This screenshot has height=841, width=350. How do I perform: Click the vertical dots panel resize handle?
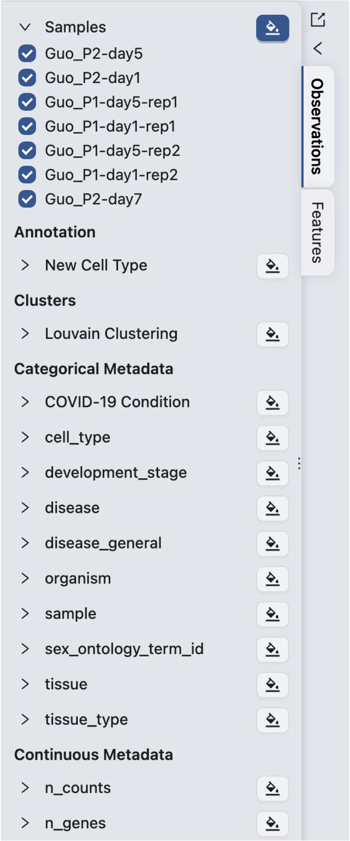299,463
